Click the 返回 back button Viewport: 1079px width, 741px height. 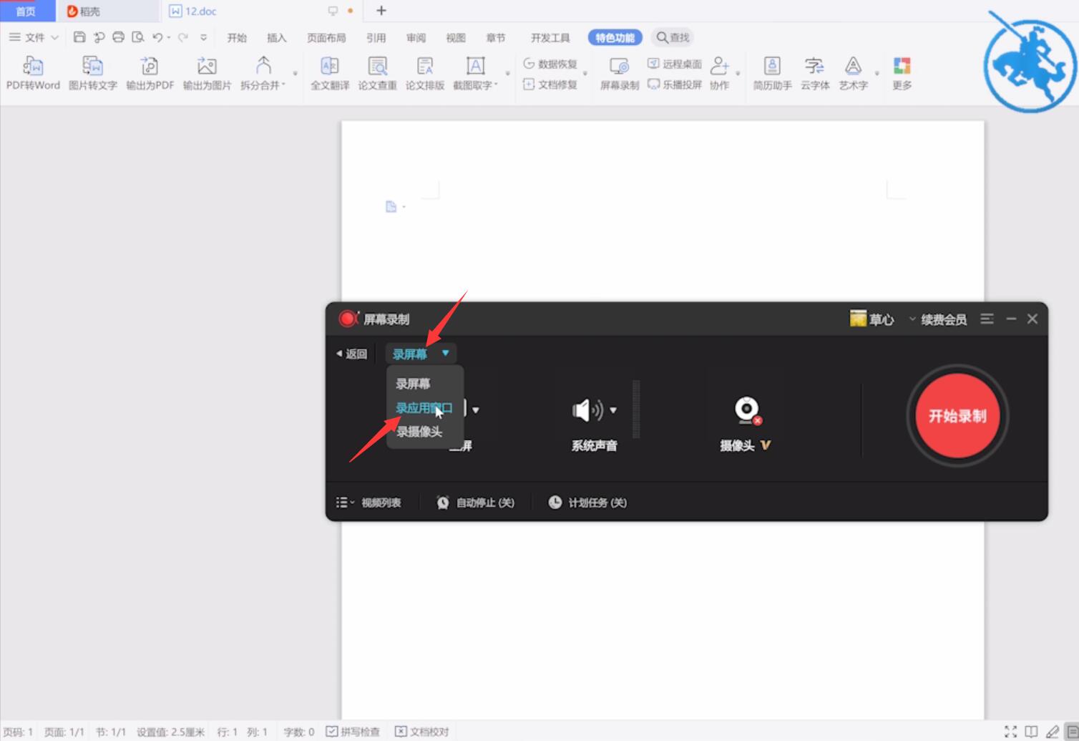click(352, 354)
